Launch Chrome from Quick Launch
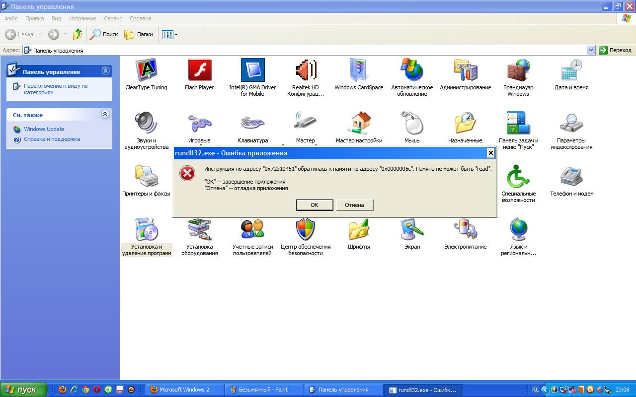 coord(85,390)
